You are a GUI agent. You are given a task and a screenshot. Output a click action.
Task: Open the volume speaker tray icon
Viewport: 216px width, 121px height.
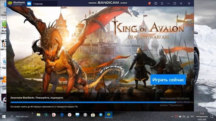(184, 117)
